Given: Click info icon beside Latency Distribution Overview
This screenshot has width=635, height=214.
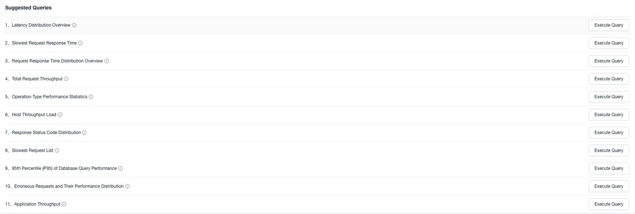Looking at the screenshot, I should pos(74,25).
